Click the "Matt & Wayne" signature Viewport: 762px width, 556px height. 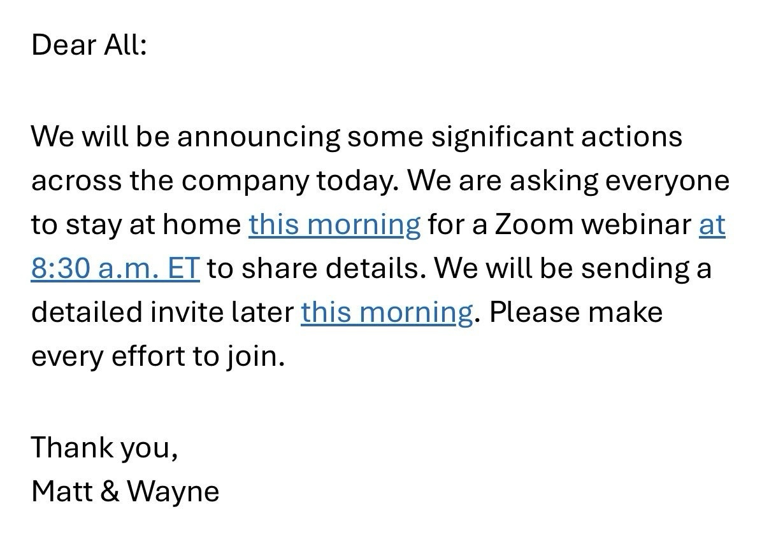point(125,491)
